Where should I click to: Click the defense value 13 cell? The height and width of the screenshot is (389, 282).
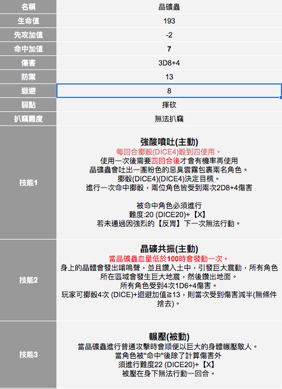(169, 77)
